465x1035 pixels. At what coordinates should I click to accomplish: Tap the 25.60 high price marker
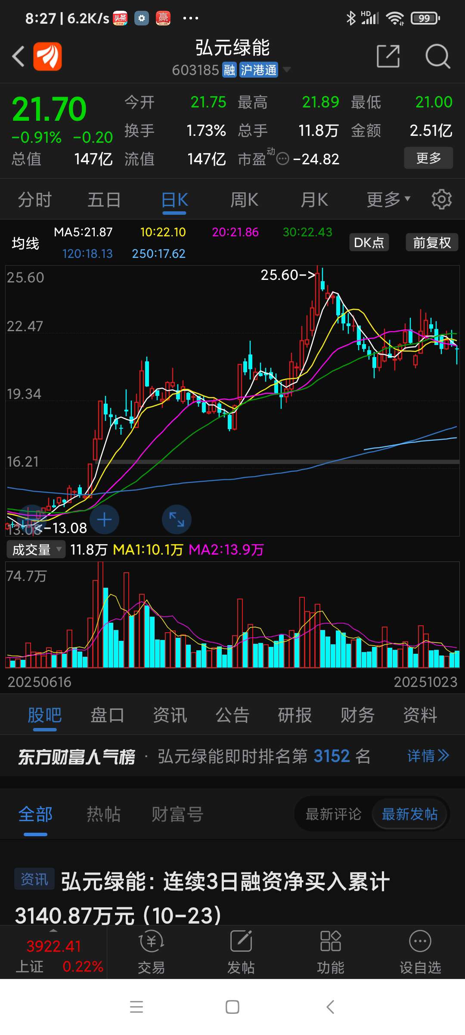(x=288, y=275)
